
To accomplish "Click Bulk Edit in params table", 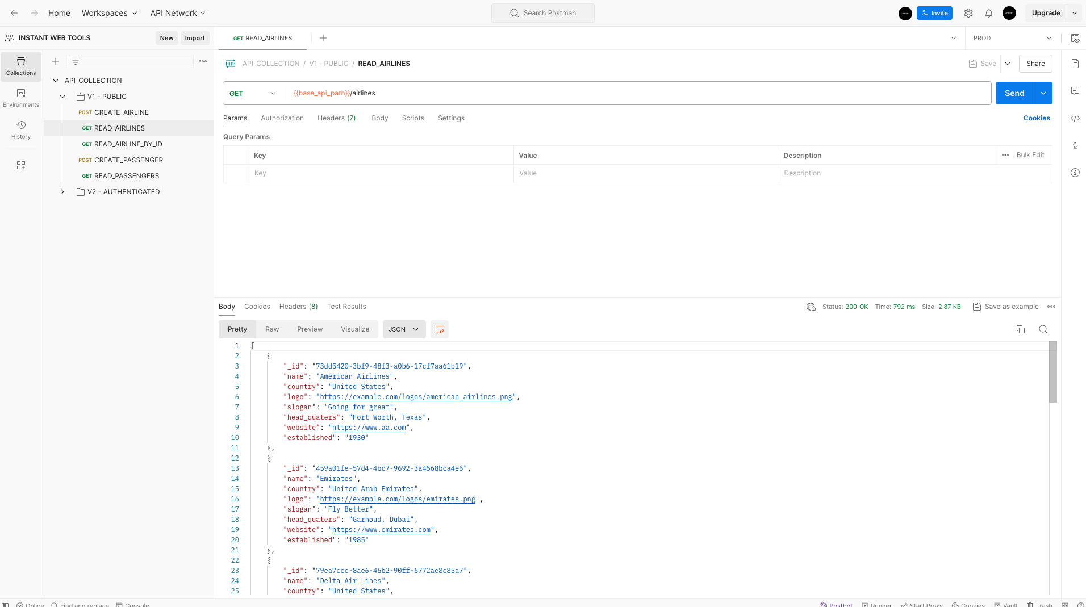I will click(1030, 155).
